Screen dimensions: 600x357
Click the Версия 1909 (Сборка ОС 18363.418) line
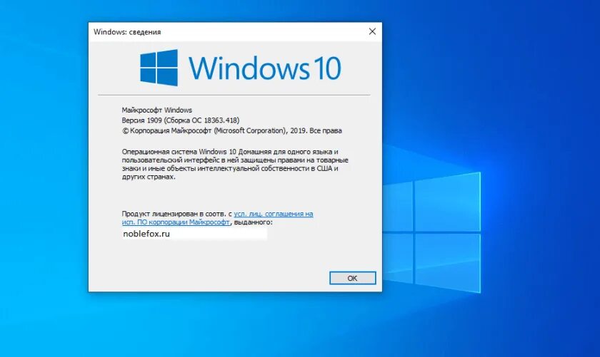click(x=181, y=120)
